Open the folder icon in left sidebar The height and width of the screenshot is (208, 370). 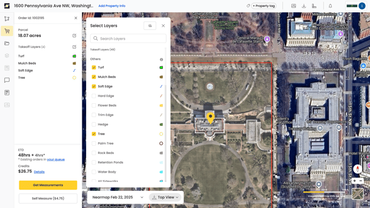click(x=7, y=44)
